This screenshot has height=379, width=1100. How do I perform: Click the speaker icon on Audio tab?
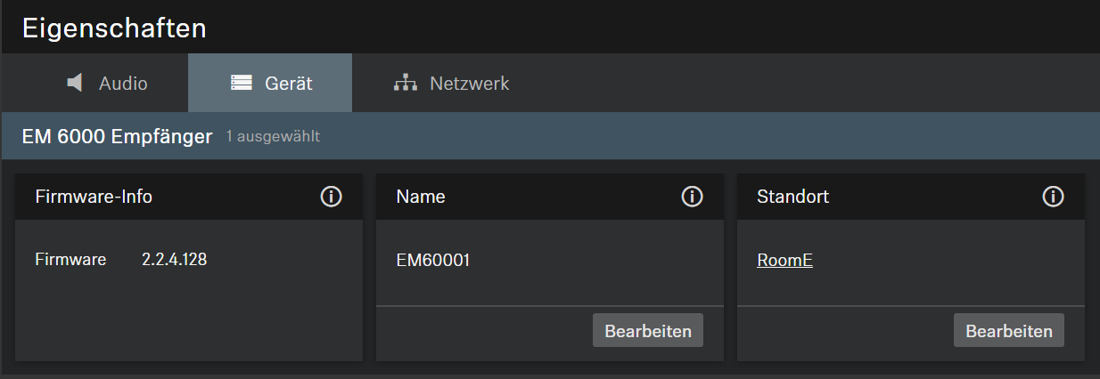(76, 84)
